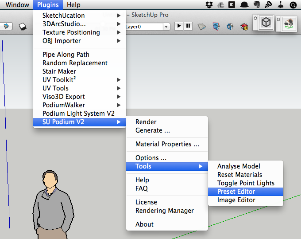The image size is (301, 239).
Task: Click the bowler hat menu bar icon
Action: coord(244,5)
